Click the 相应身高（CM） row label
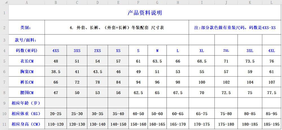Screen dimensions: 282x130 pyautogui.click(x=27, y=124)
